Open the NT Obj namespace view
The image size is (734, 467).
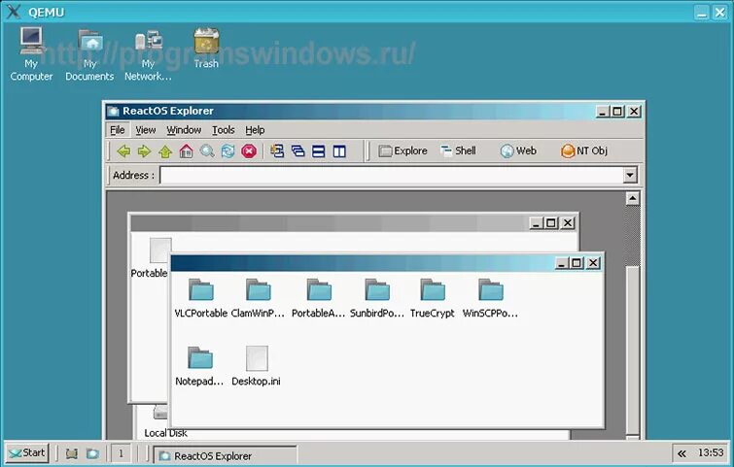point(584,151)
